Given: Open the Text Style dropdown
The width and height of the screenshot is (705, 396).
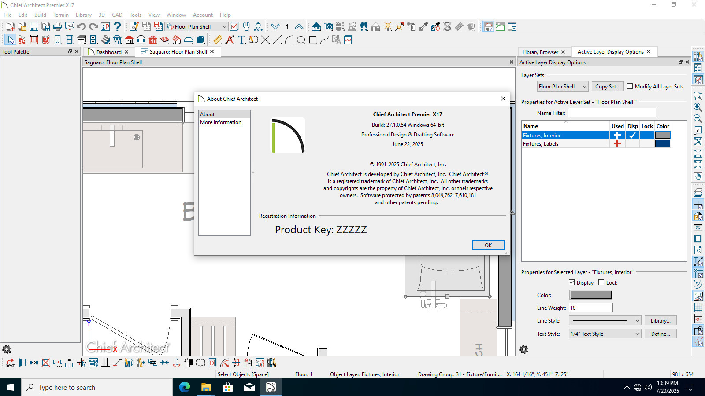Looking at the screenshot, I should 605,334.
